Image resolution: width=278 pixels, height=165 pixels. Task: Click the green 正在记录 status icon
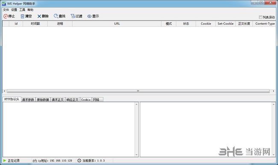point(5,161)
